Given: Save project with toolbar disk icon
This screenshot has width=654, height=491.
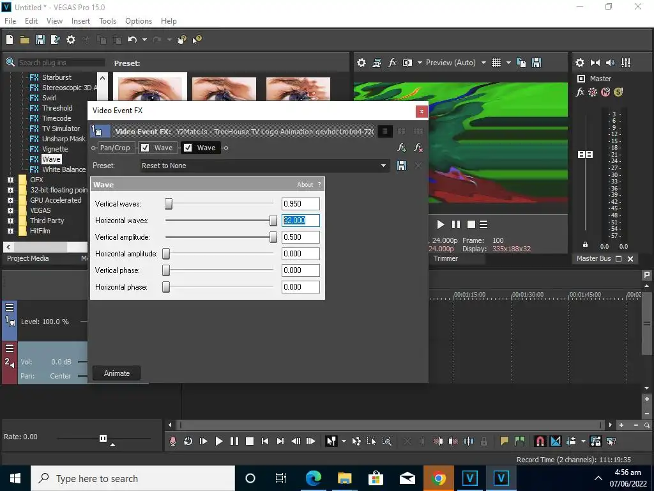Looking at the screenshot, I should 40,40.
